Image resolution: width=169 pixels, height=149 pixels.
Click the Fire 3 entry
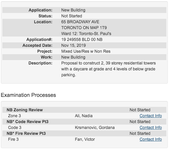click(13, 139)
